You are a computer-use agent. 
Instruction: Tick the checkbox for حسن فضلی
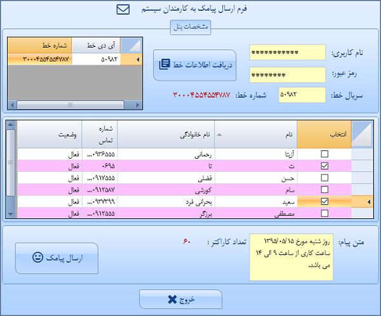coord(324,178)
